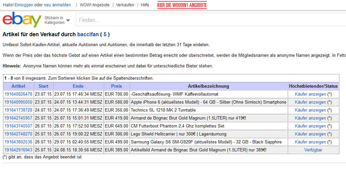
Task: Open item number 191641738728
Action: tap(18, 110)
